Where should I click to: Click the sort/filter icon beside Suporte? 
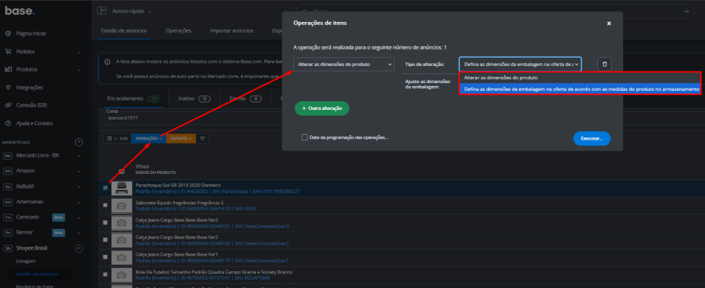[x=202, y=139]
